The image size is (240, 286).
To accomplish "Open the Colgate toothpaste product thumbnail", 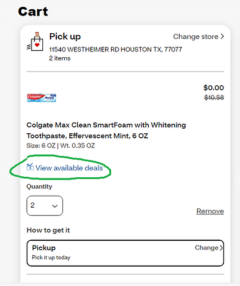I will coord(42,98).
